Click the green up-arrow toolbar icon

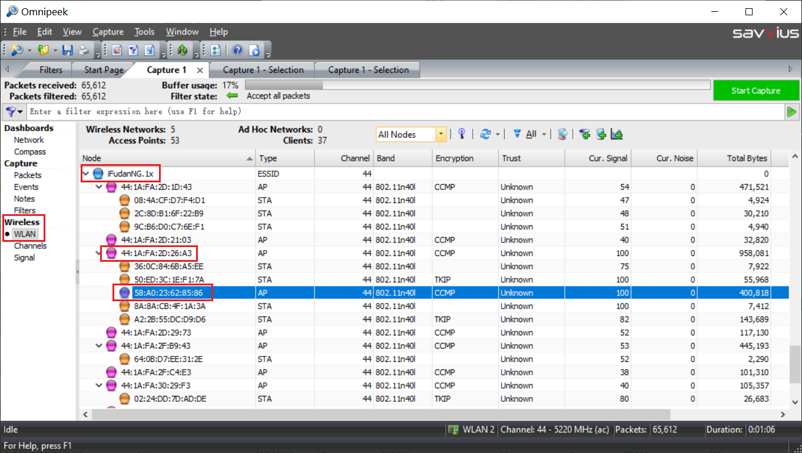click(182, 51)
